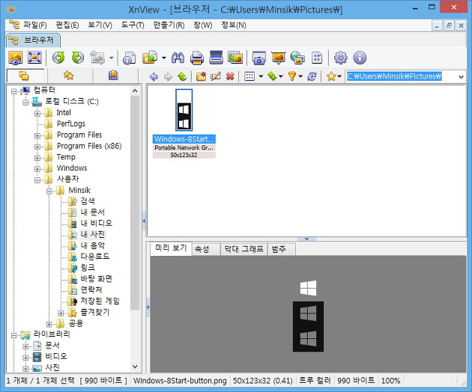Viewport: 472px width, 392px height.
Task: Open the Batch convert toolbar icon
Action: [x=129, y=58]
